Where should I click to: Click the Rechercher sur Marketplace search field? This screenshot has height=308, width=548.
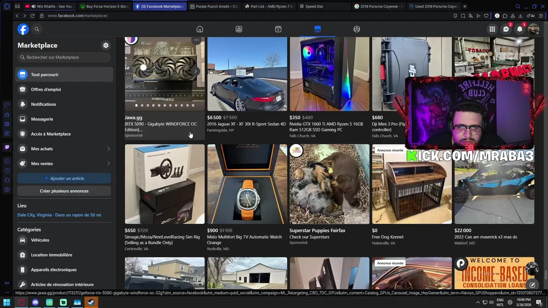[x=64, y=57]
